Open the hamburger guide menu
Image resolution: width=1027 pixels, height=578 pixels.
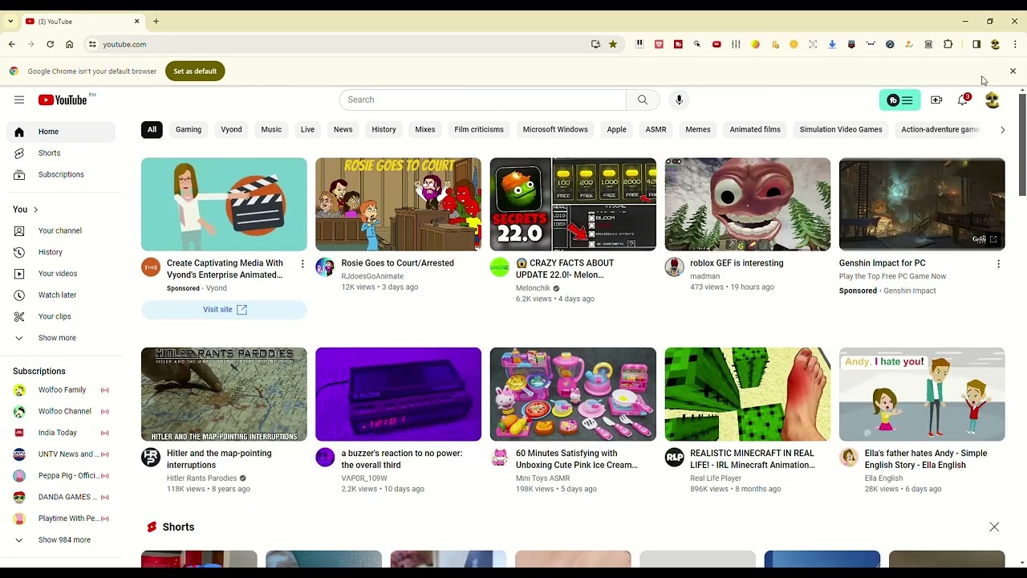[19, 100]
